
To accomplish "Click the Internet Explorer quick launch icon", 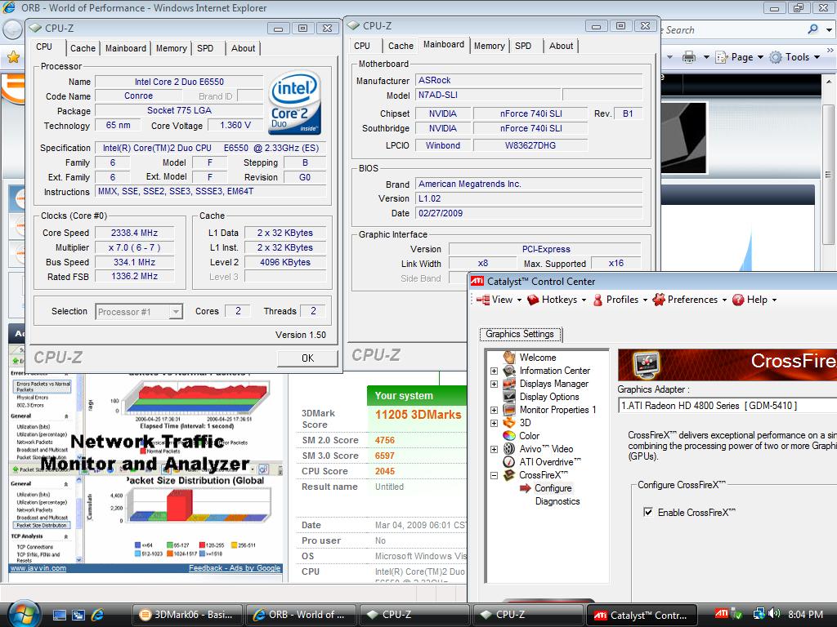I will [x=97, y=615].
